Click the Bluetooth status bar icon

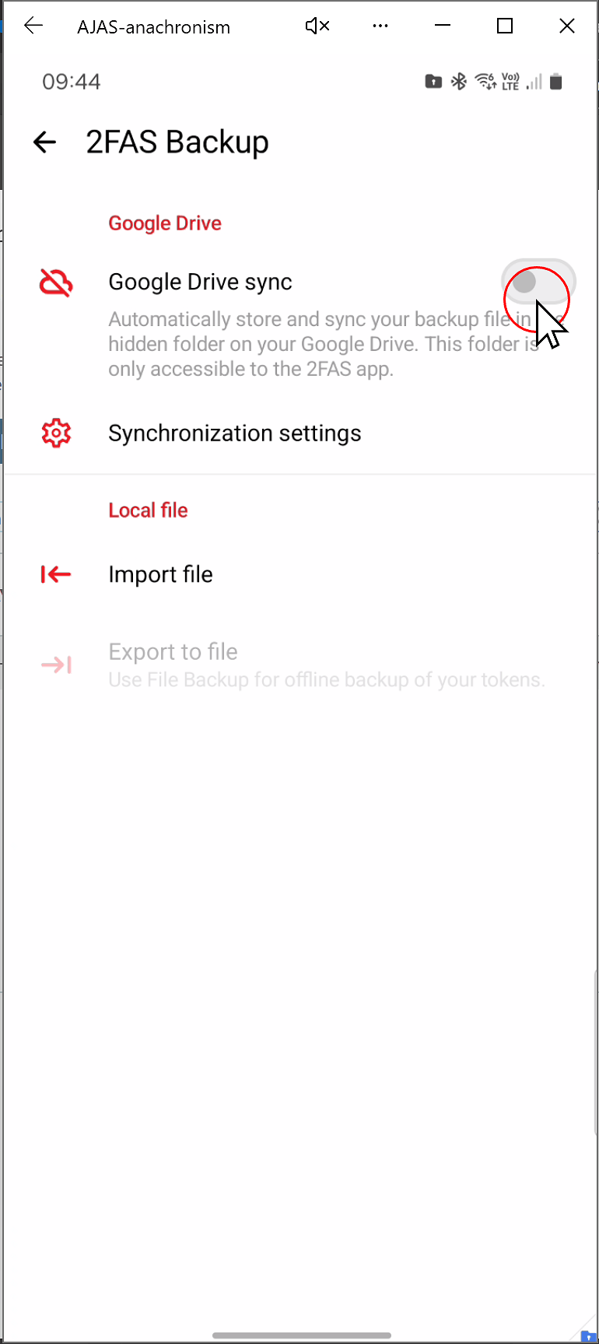point(459,81)
